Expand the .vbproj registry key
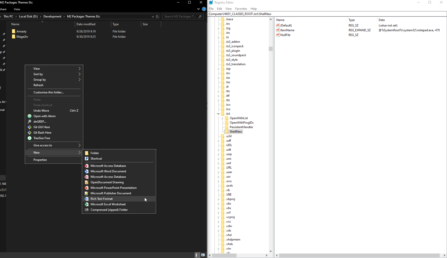The height and width of the screenshot is (258, 447). (x=218, y=199)
